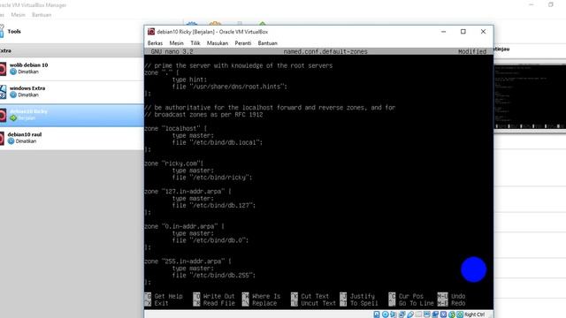This screenshot has width=566, height=318.
Task: Click the display settings status icon
Action: point(427,314)
